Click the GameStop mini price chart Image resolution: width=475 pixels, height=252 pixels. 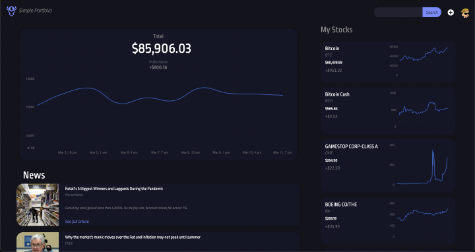(421, 165)
